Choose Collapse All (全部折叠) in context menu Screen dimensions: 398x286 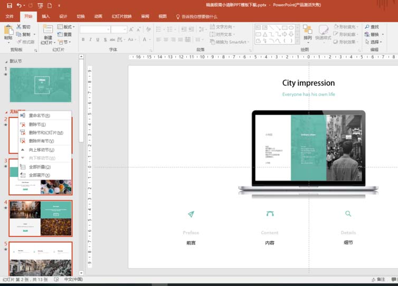(x=45, y=167)
